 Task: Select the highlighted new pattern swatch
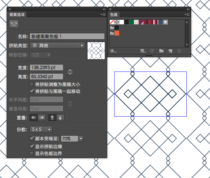[x=166, y=22]
